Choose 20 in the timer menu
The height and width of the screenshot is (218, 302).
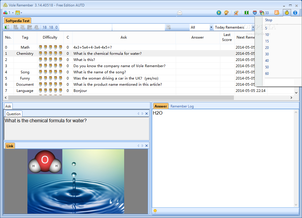[x=267, y=48]
